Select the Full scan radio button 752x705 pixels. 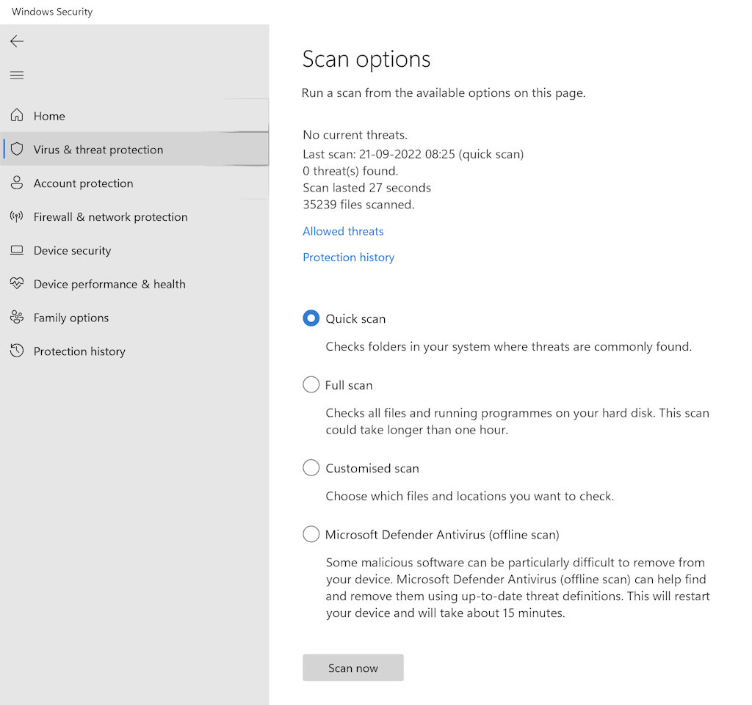311,384
